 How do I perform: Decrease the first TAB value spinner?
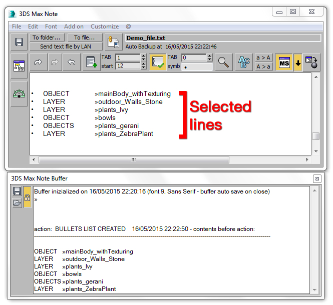pos(144,59)
